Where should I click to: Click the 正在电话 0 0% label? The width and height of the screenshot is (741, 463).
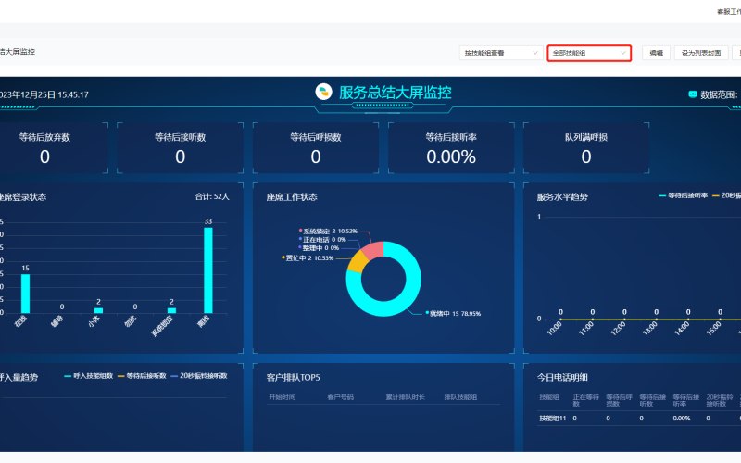(324, 240)
